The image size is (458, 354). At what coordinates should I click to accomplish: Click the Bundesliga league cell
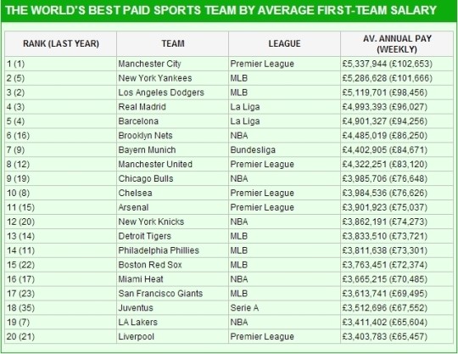coord(284,149)
